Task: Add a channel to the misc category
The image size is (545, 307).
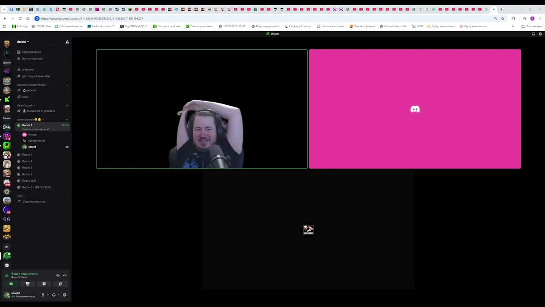Action: tap(67, 196)
